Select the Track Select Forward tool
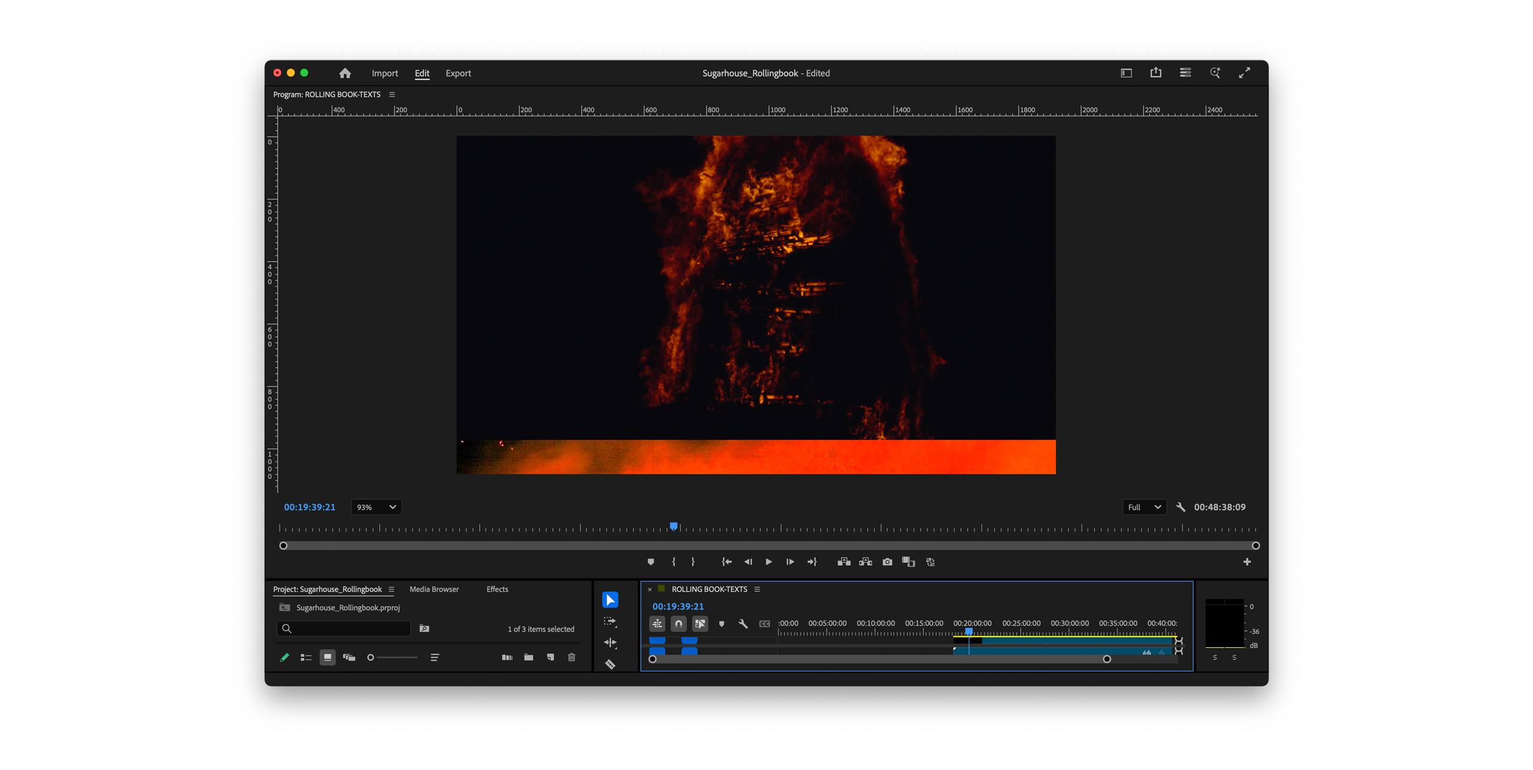Image resolution: width=1533 pixels, height=770 pixels. click(x=610, y=622)
